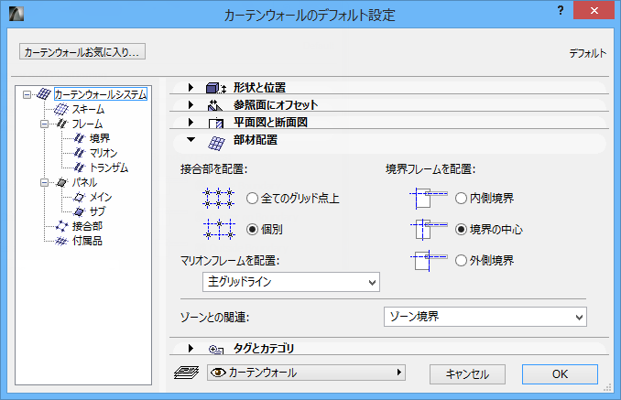Select 外側境界 radio button
The height and width of the screenshot is (400, 621).
click(x=461, y=260)
